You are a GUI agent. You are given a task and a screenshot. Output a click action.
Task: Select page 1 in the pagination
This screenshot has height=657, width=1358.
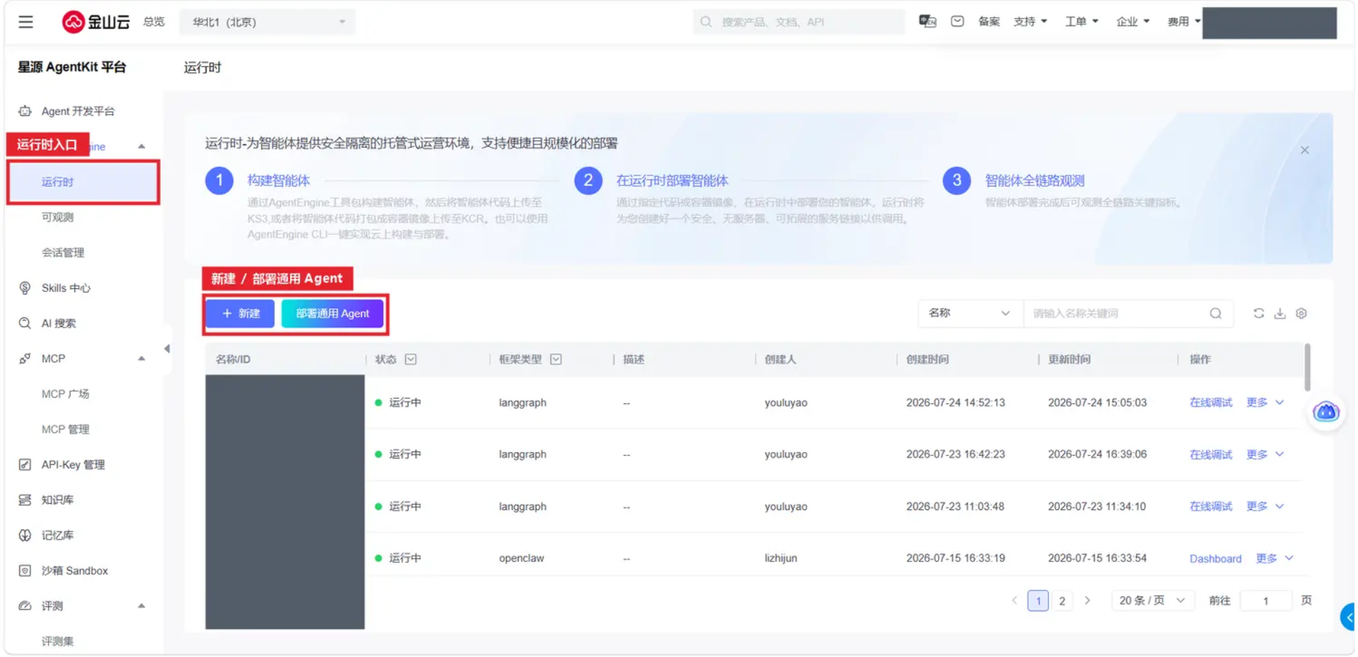tap(1038, 600)
